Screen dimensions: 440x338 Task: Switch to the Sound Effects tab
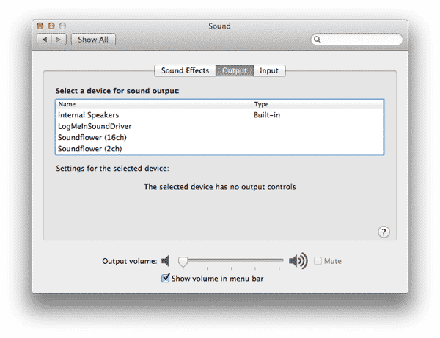185,71
